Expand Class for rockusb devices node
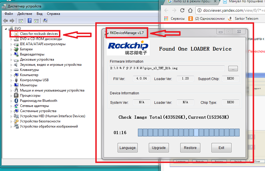Screen dimensions: 265x171 pyautogui.click(x=11, y=34)
